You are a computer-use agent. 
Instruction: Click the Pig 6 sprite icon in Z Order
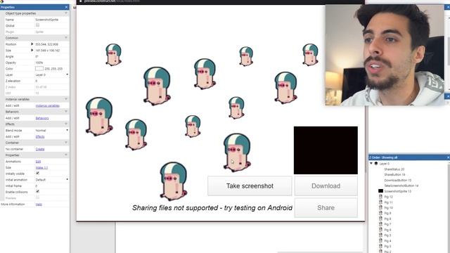pyautogui.click(x=380, y=230)
